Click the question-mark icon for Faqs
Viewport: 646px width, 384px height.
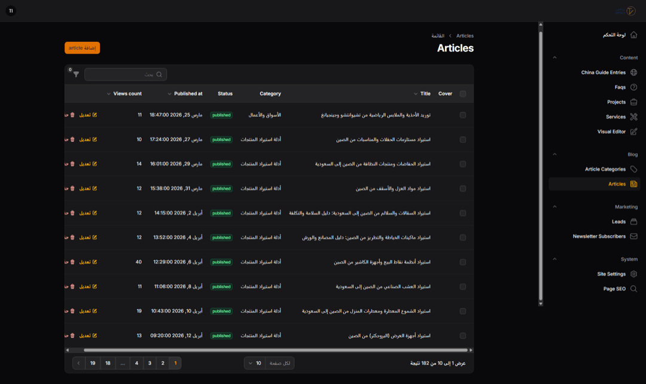coord(633,87)
